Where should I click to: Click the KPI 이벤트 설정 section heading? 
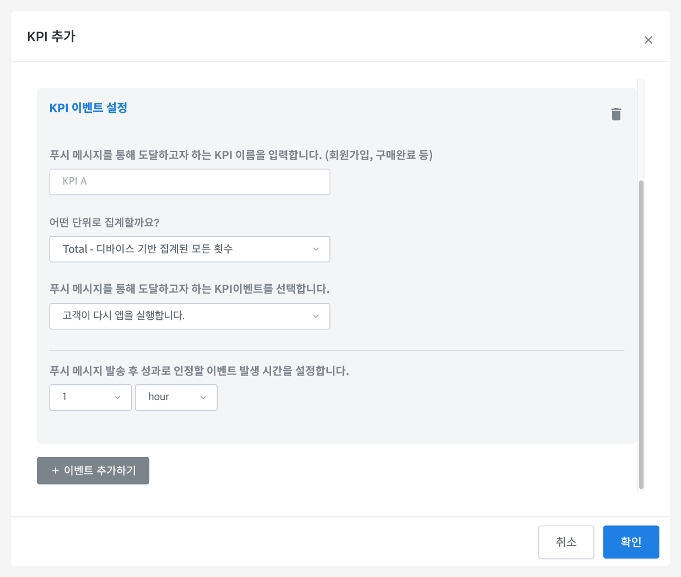click(x=88, y=108)
